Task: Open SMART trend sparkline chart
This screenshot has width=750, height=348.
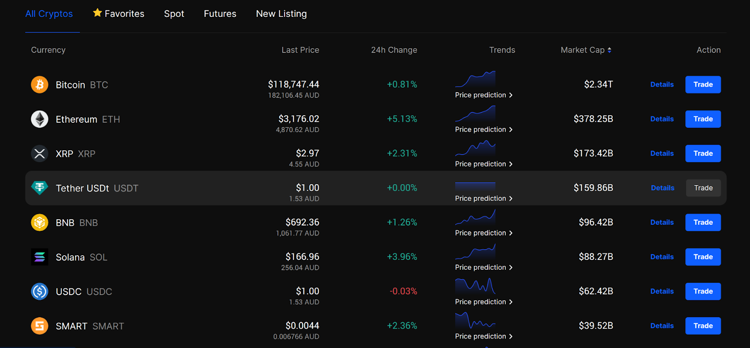Action: click(475, 320)
